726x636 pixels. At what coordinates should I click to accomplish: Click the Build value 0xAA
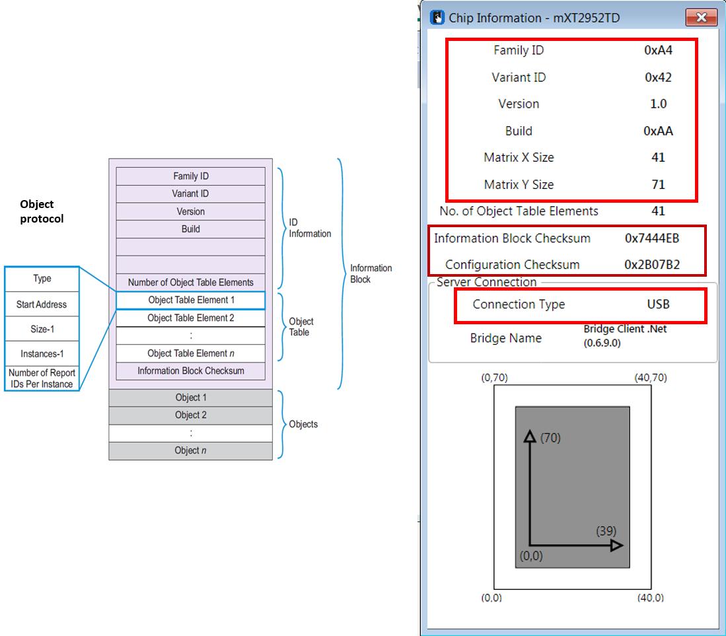tap(658, 131)
